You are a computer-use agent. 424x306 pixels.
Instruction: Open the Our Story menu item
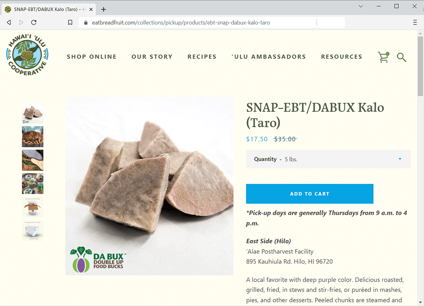pos(152,57)
